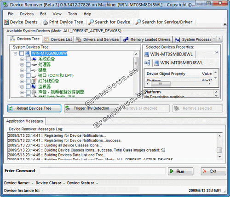
Task: Click the 红外线设备 infrared device icon
Action: pyautogui.click(x=34, y=81)
